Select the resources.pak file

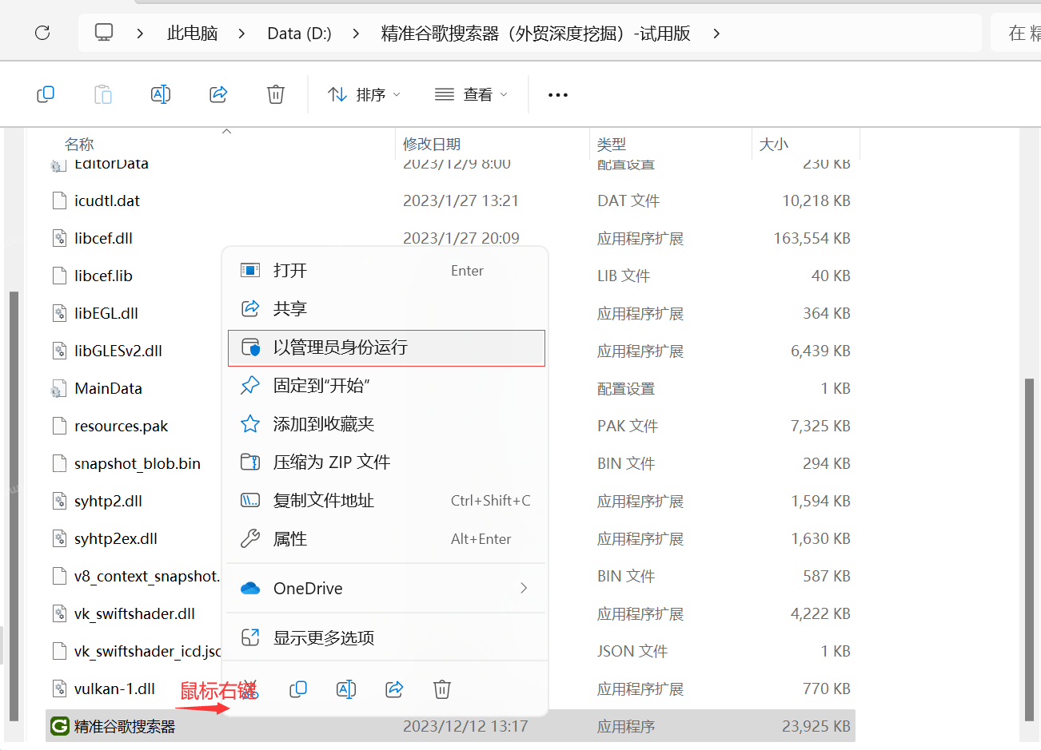click(x=121, y=427)
